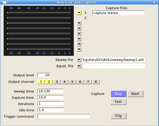The width and height of the screenshot is (159, 126).
Task: Enable output channel 6
Action: click(x=80, y=82)
